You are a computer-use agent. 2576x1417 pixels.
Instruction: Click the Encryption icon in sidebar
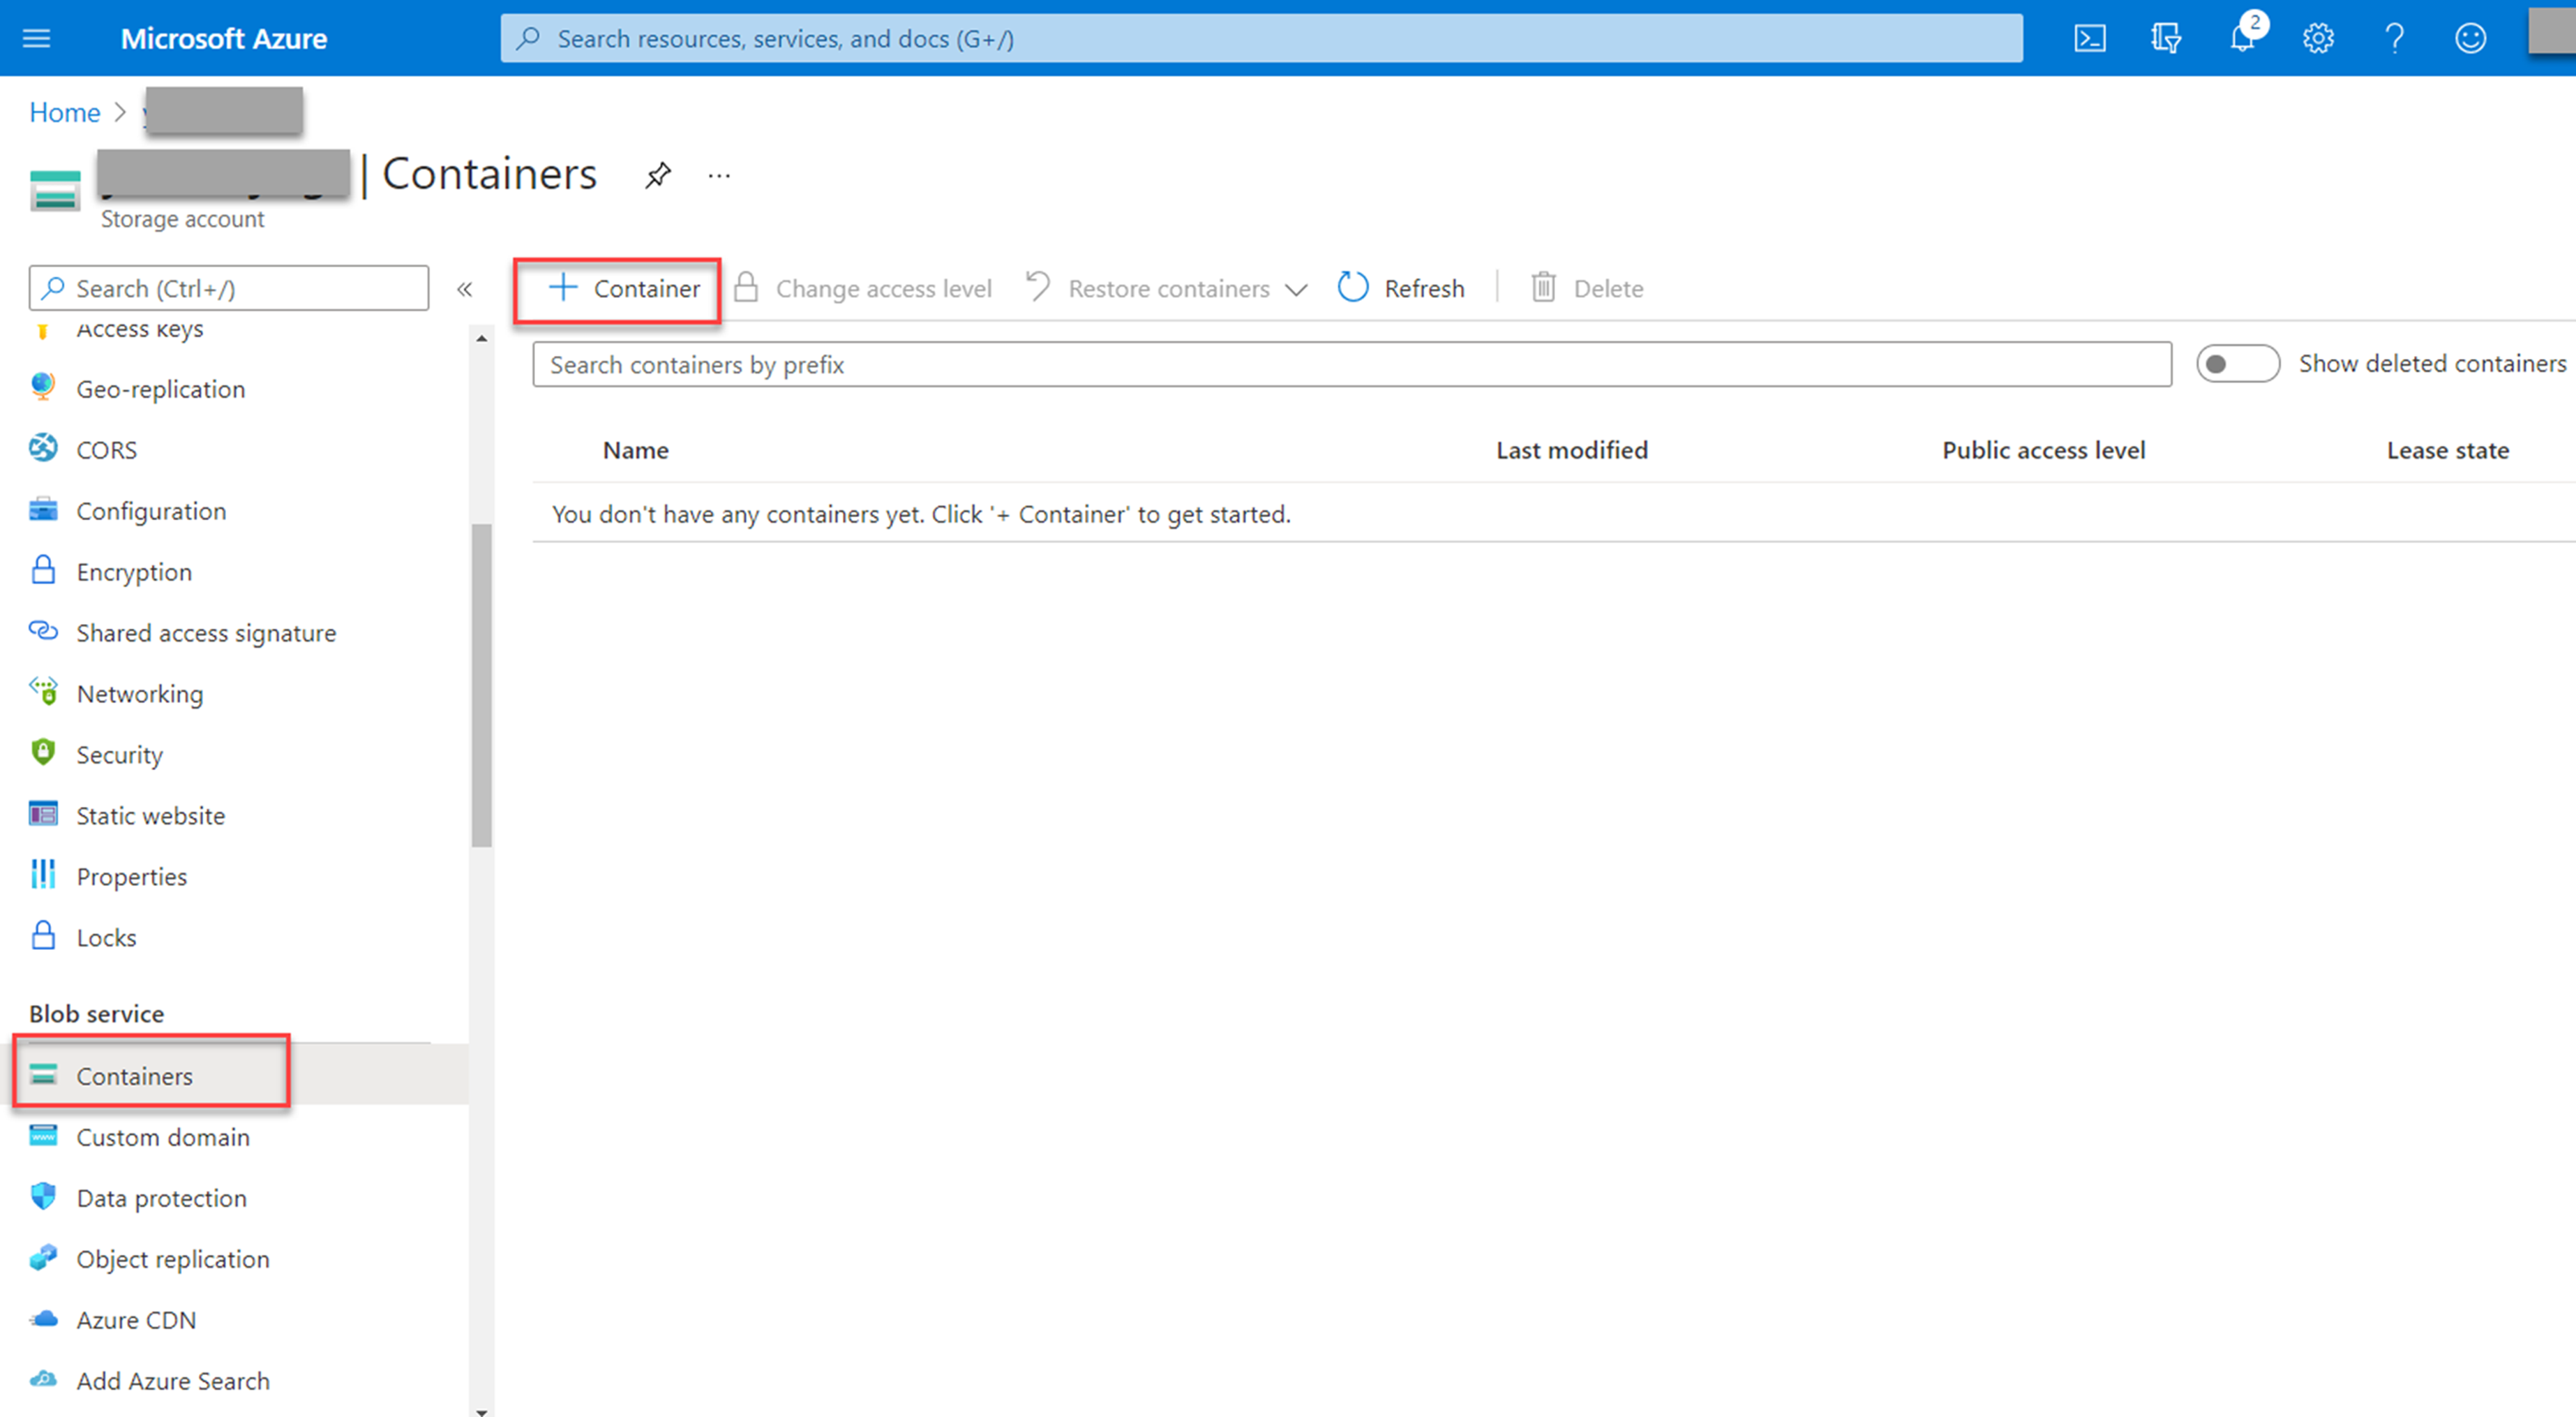(x=43, y=571)
